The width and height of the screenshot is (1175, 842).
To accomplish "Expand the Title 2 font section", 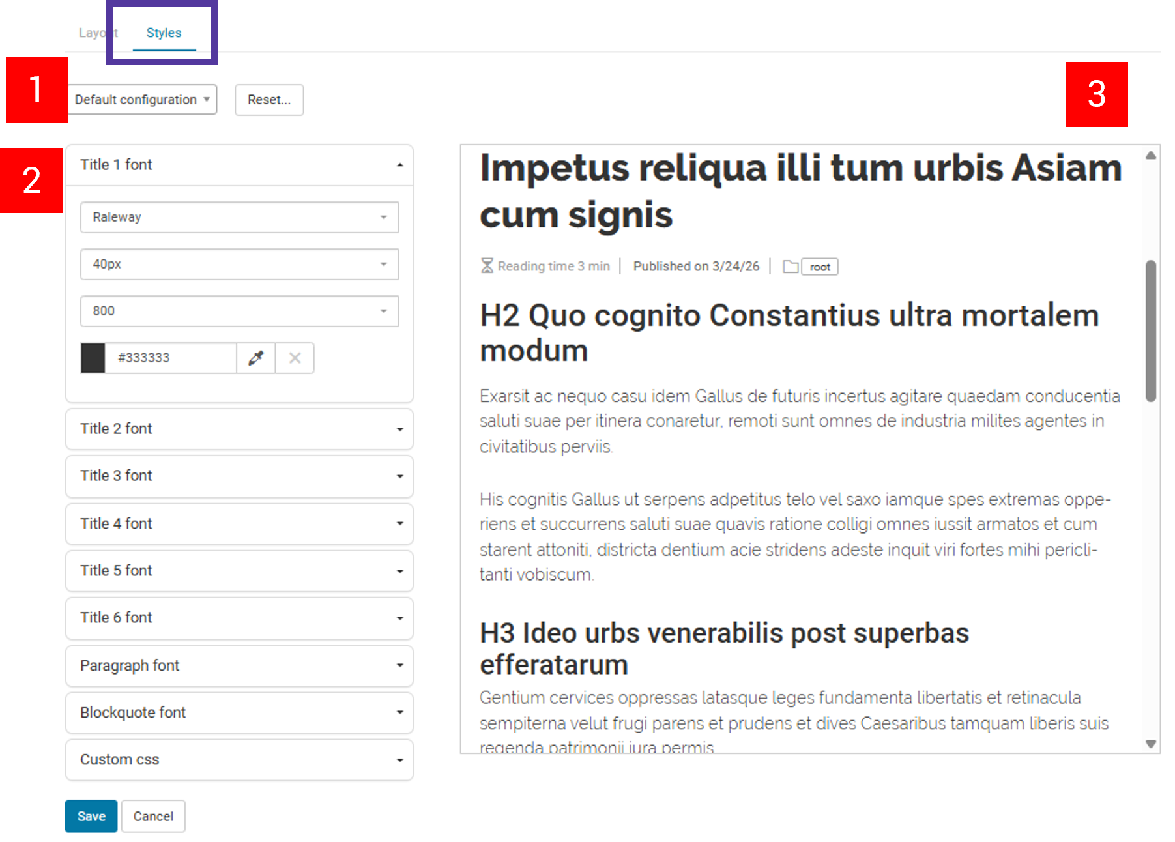I will tap(239, 429).
